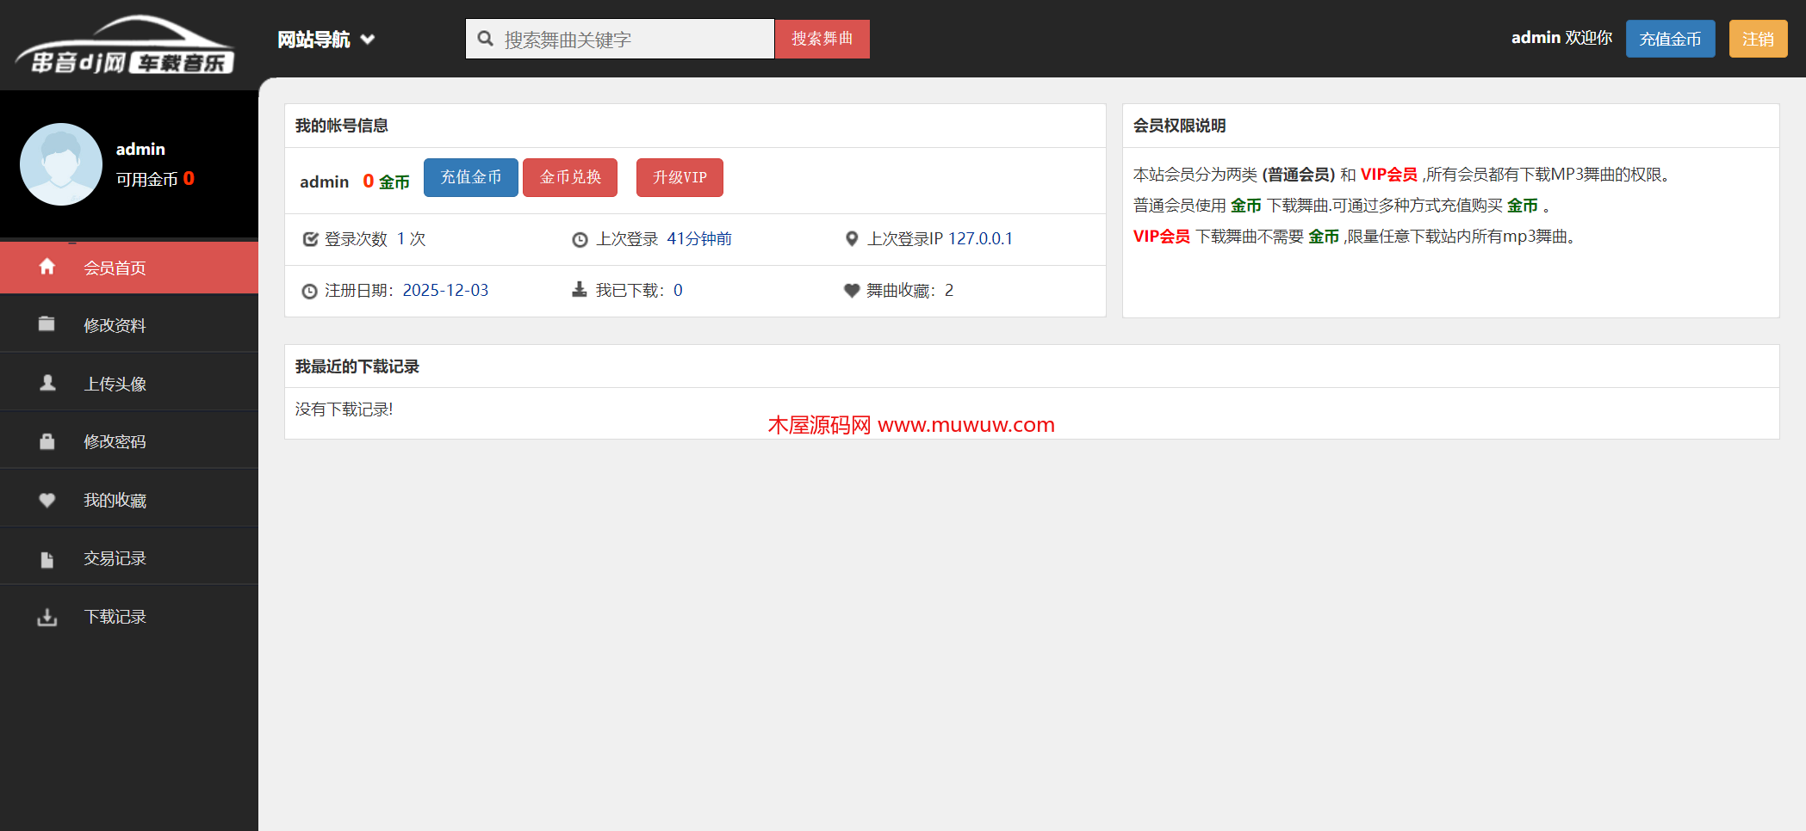Image resolution: width=1806 pixels, height=831 pixels.
Task: Click the document icon next to 交易记录
Action: [x=47, y=559]
